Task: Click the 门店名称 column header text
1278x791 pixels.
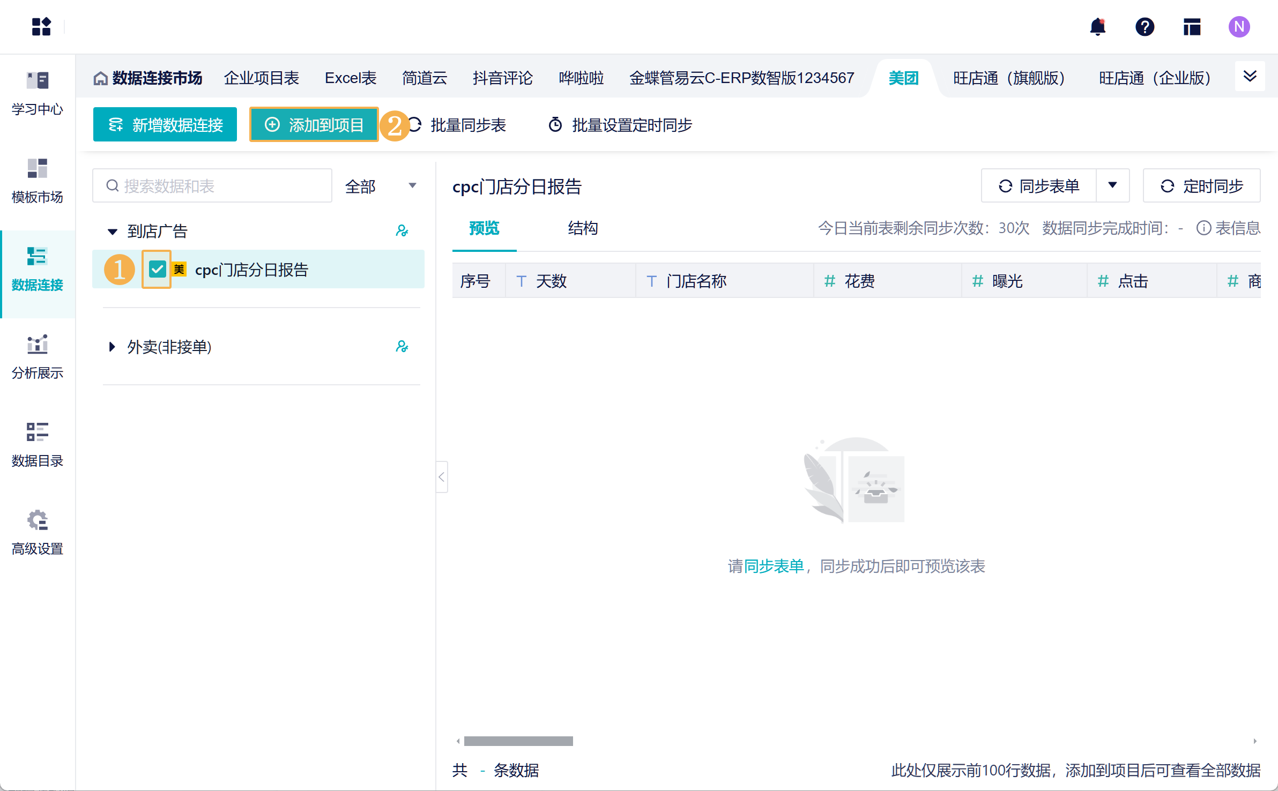Action: 696,281
